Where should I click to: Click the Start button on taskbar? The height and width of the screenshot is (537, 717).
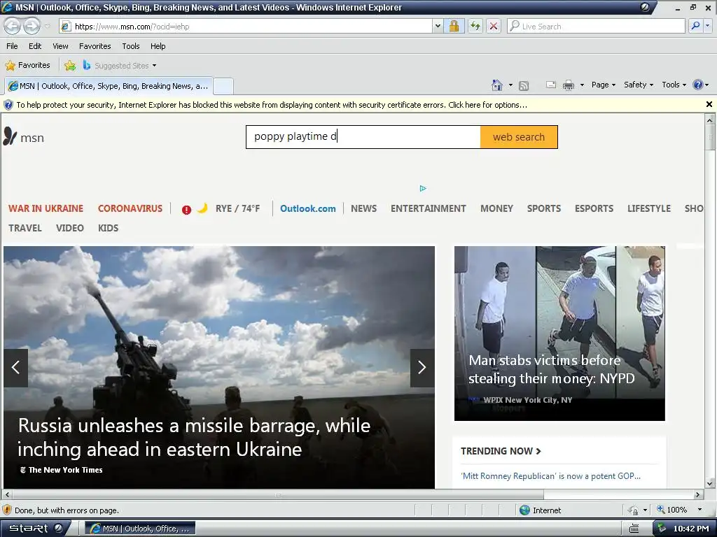point(35,529)
